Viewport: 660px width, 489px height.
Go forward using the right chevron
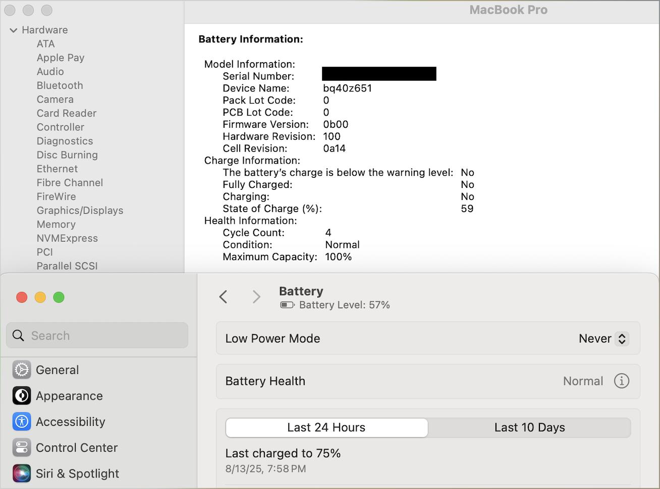click(x=256, y=297)
